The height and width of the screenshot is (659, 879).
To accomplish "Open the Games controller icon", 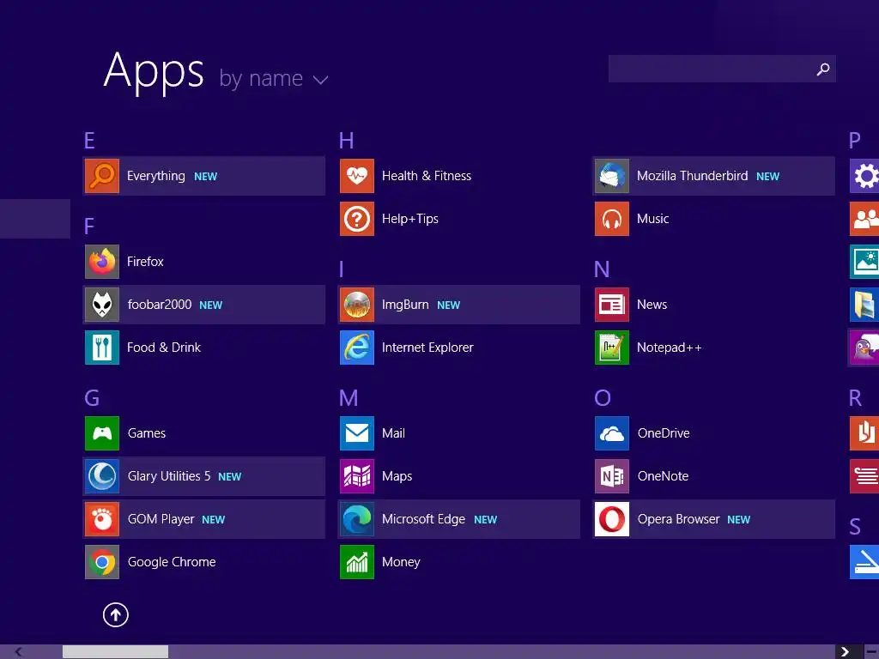I will (102, 433).
